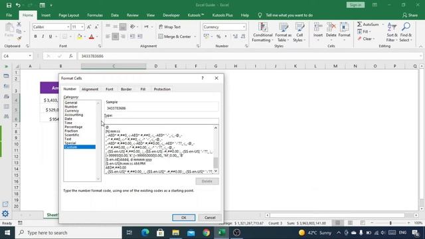Open Sort & Filter
The height and width of the screenshot is (239, 425).
392,33
